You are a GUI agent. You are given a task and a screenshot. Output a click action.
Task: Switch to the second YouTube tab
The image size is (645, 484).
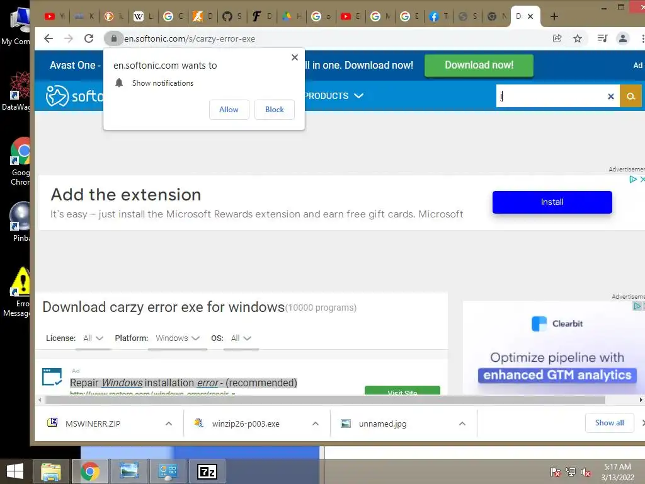[x=350, y=16]
